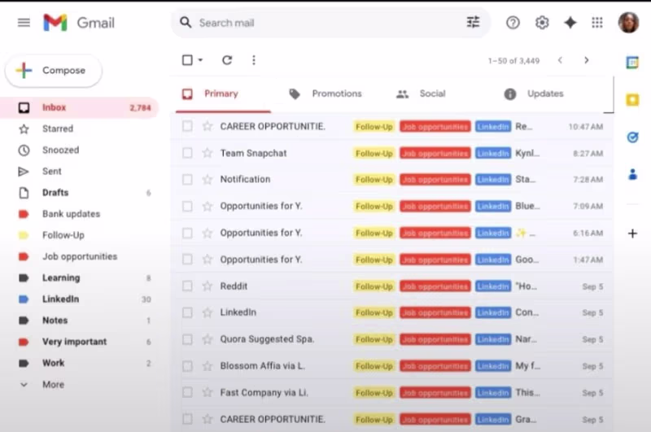
Task: Star the Notification email
Action: [x=208, y=179]
